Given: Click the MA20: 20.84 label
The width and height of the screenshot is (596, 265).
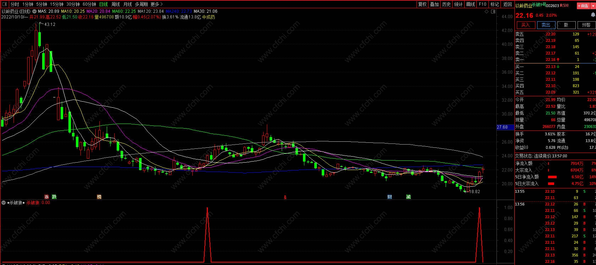Looking at the screenshot, I should click(x=98, y=11).
